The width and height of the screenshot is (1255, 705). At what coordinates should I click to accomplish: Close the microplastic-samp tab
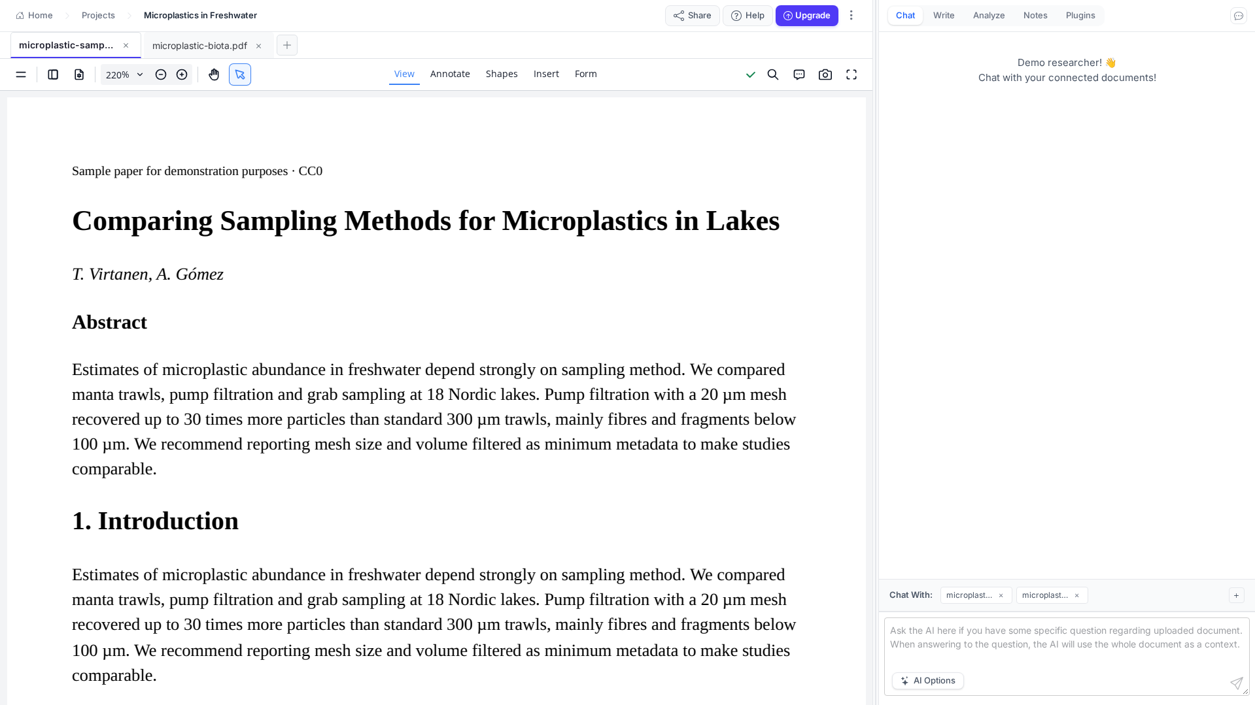(x=126, y=45)
